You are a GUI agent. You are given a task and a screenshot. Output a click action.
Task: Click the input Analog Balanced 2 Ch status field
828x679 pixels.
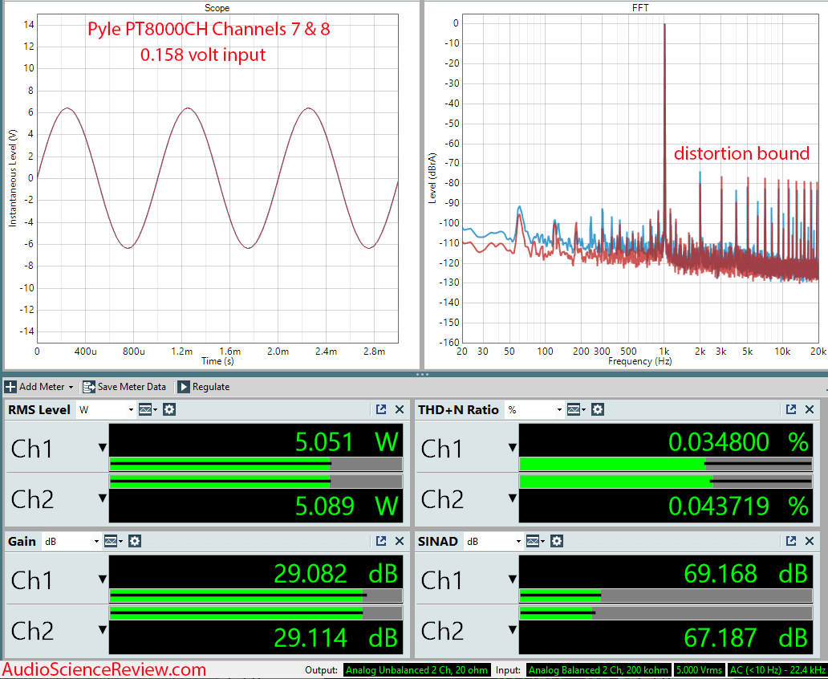599,670
